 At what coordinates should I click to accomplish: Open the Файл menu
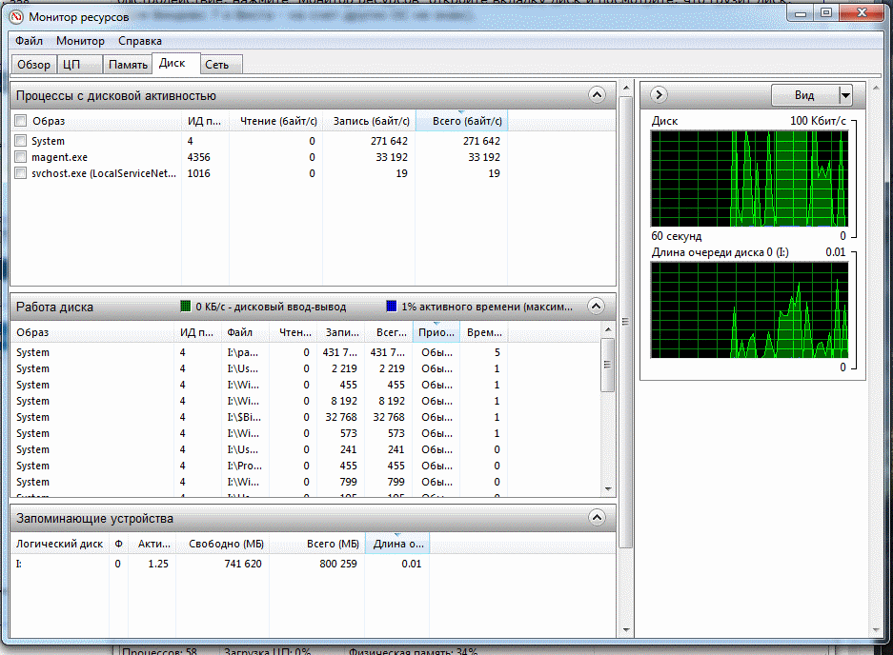tap(29, 41)
